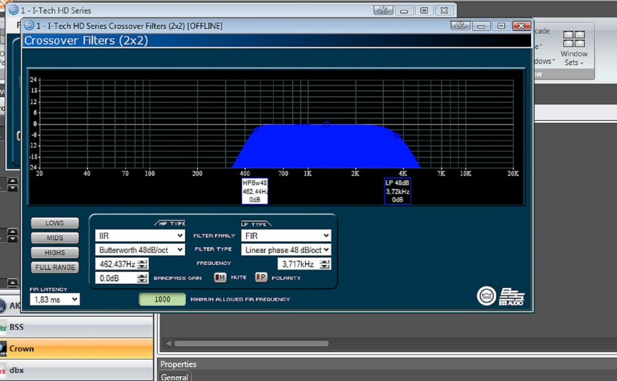Open the Linear phase 48 dB/oct dropdown
Screen dimensions: 617x381
286,250
